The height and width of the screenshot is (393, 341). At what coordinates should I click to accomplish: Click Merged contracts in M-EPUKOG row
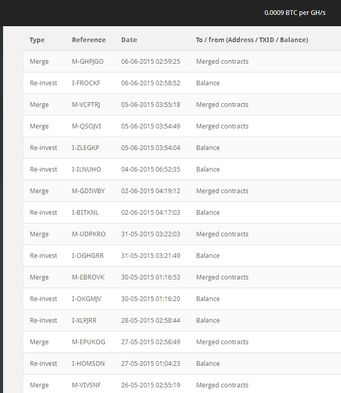222,342
